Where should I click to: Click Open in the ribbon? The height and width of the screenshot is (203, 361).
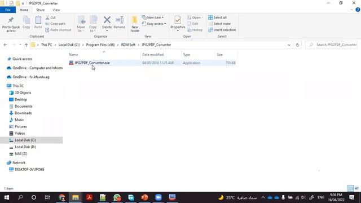pos(195,17)
